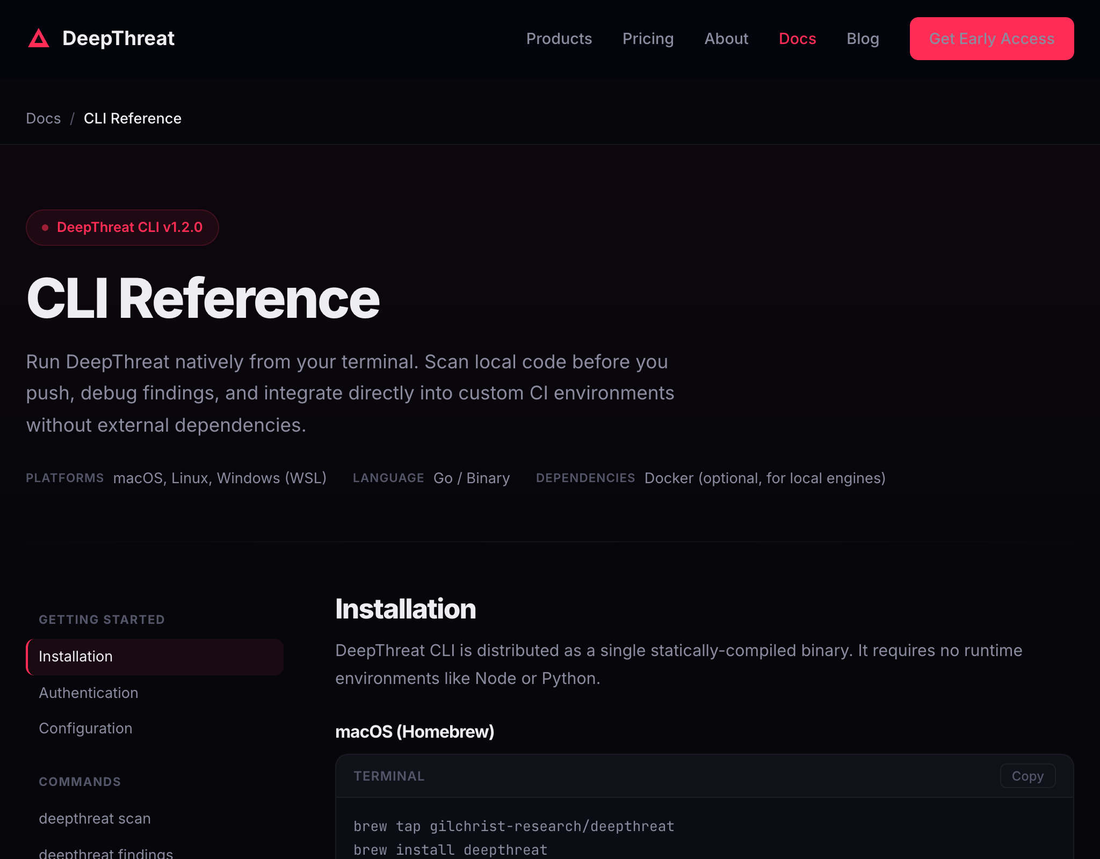
Task: Copy the Homebrew terminal commands
Action: [x=1027, y=776]
